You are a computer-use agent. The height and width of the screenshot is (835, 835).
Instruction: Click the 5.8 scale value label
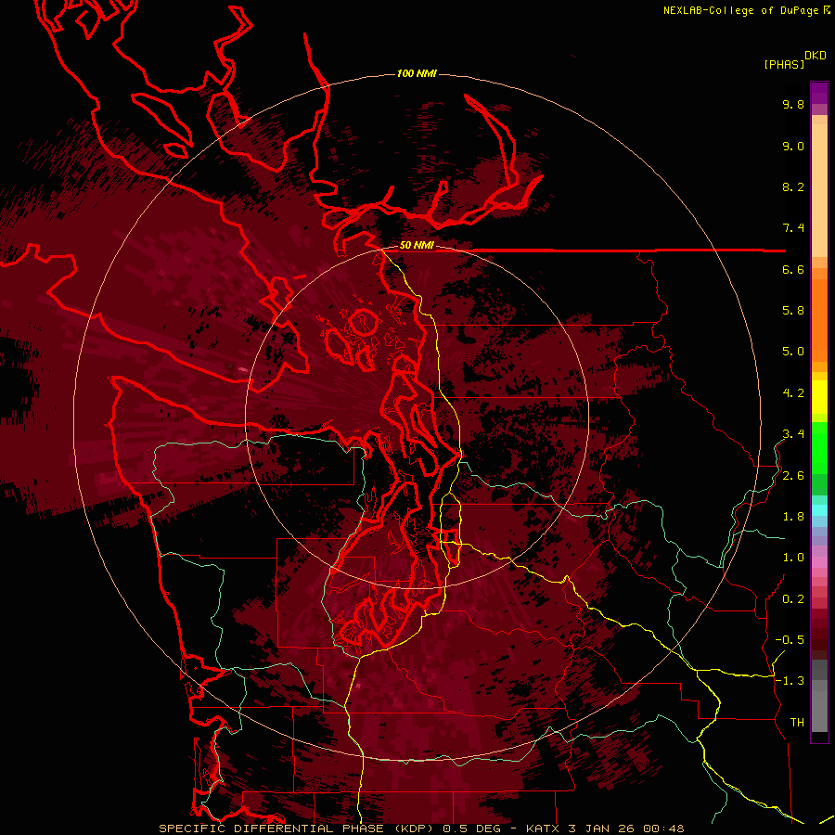pyautogui.click(x=793, y=310)
